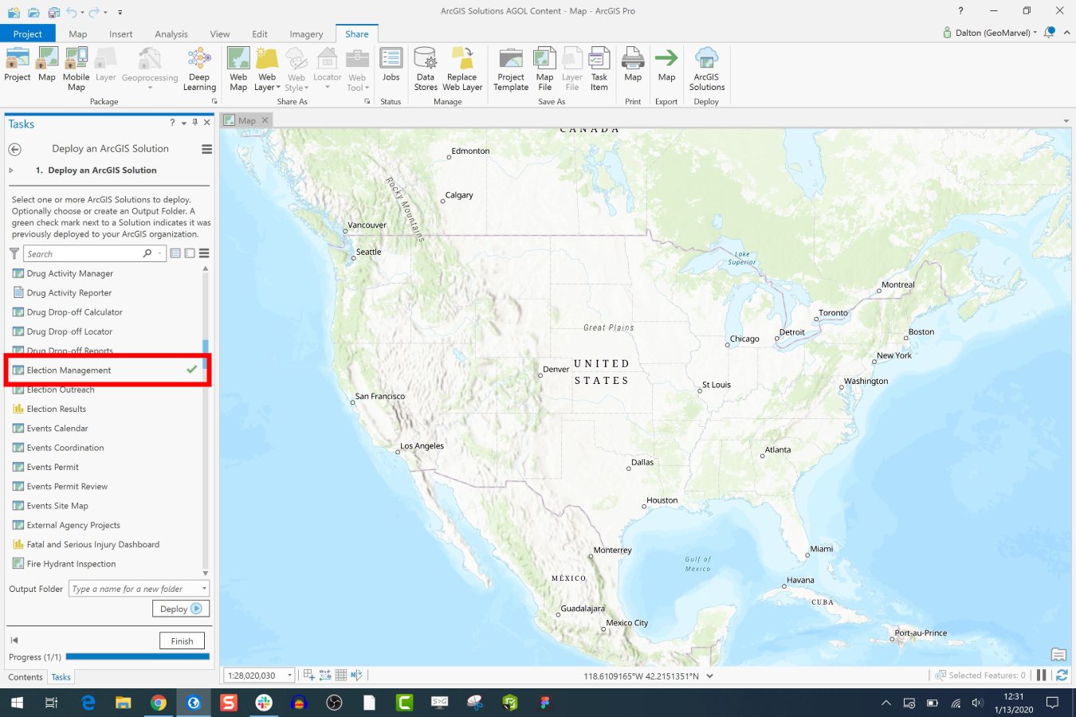Viewport: 1076px width, 717px height.
Task: Open the Deep Learning package tool
Action: click(x=199, y=69)
